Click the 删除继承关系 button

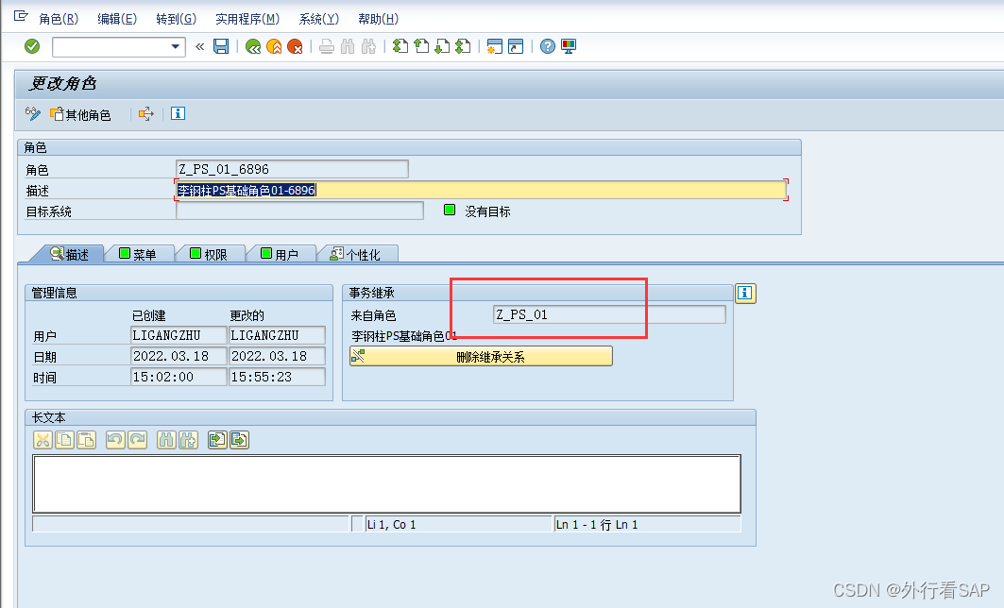[481, 357]
